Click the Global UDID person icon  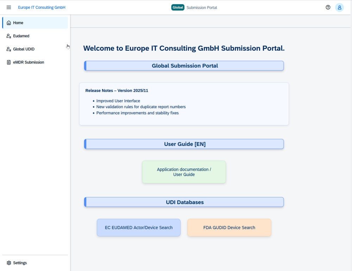pos(8,49)
